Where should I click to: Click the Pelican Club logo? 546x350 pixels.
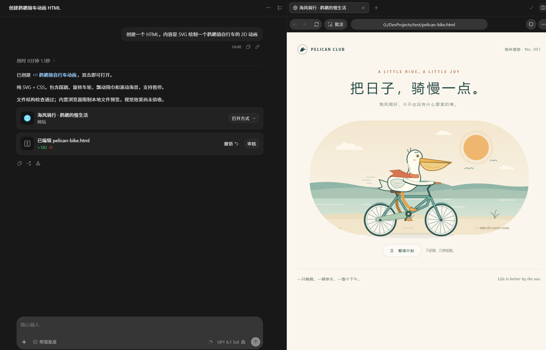click(x=303, y=49)
